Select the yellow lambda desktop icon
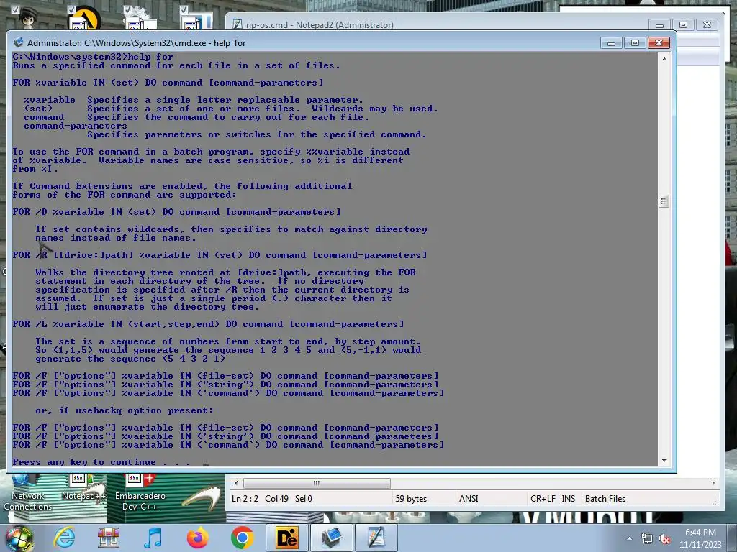 (x=85, y=19)
